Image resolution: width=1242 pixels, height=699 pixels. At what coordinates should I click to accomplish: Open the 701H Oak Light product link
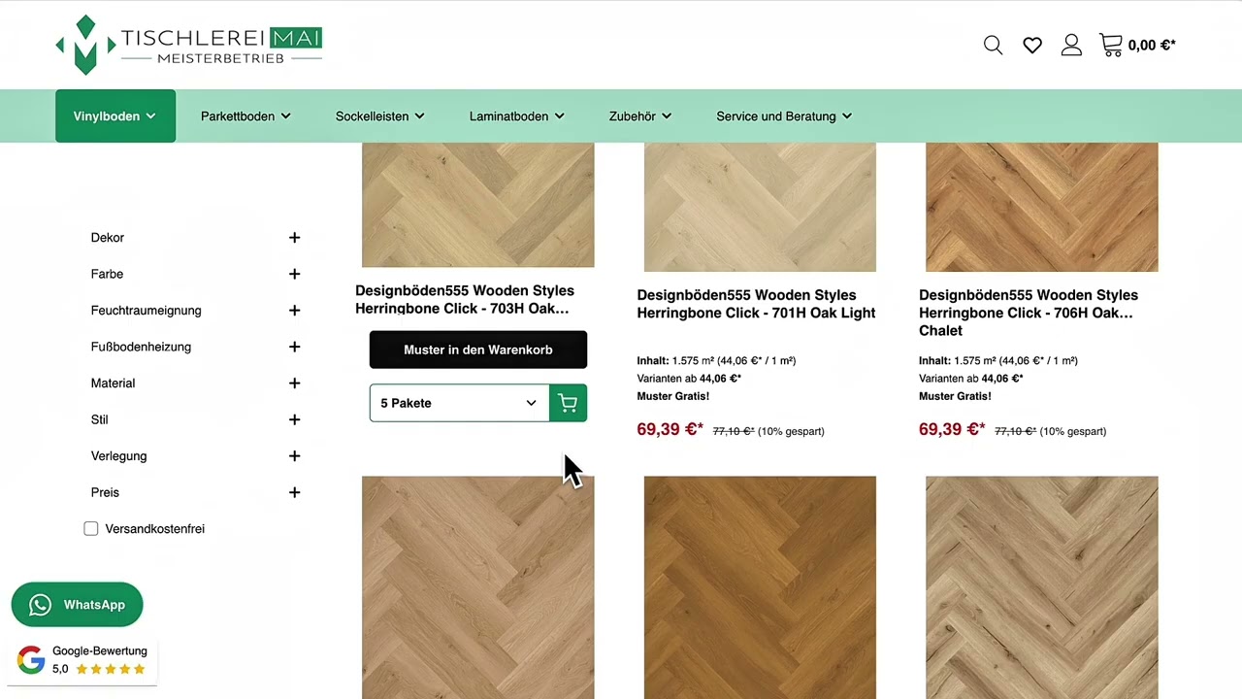[756, 304]
